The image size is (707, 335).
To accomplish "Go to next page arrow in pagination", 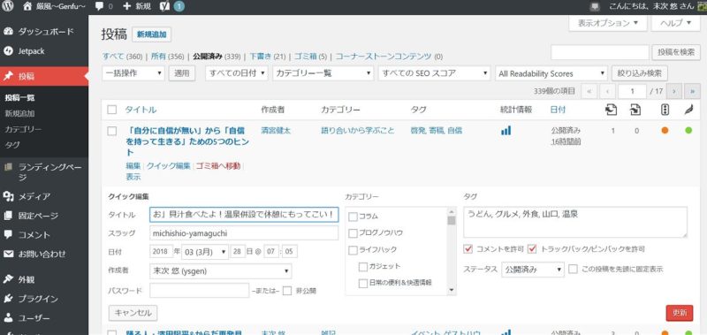I will pyautogui.click(x=673, y=91).
